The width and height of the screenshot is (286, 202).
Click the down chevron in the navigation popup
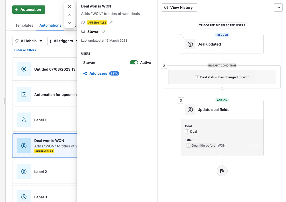pyautogui.click(x=70, y=23)
